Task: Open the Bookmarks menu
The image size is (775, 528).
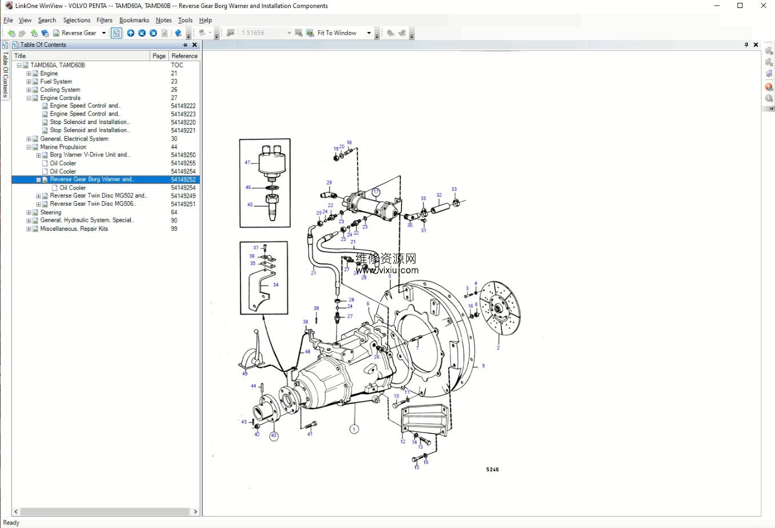Action: (x=134, y=20)
